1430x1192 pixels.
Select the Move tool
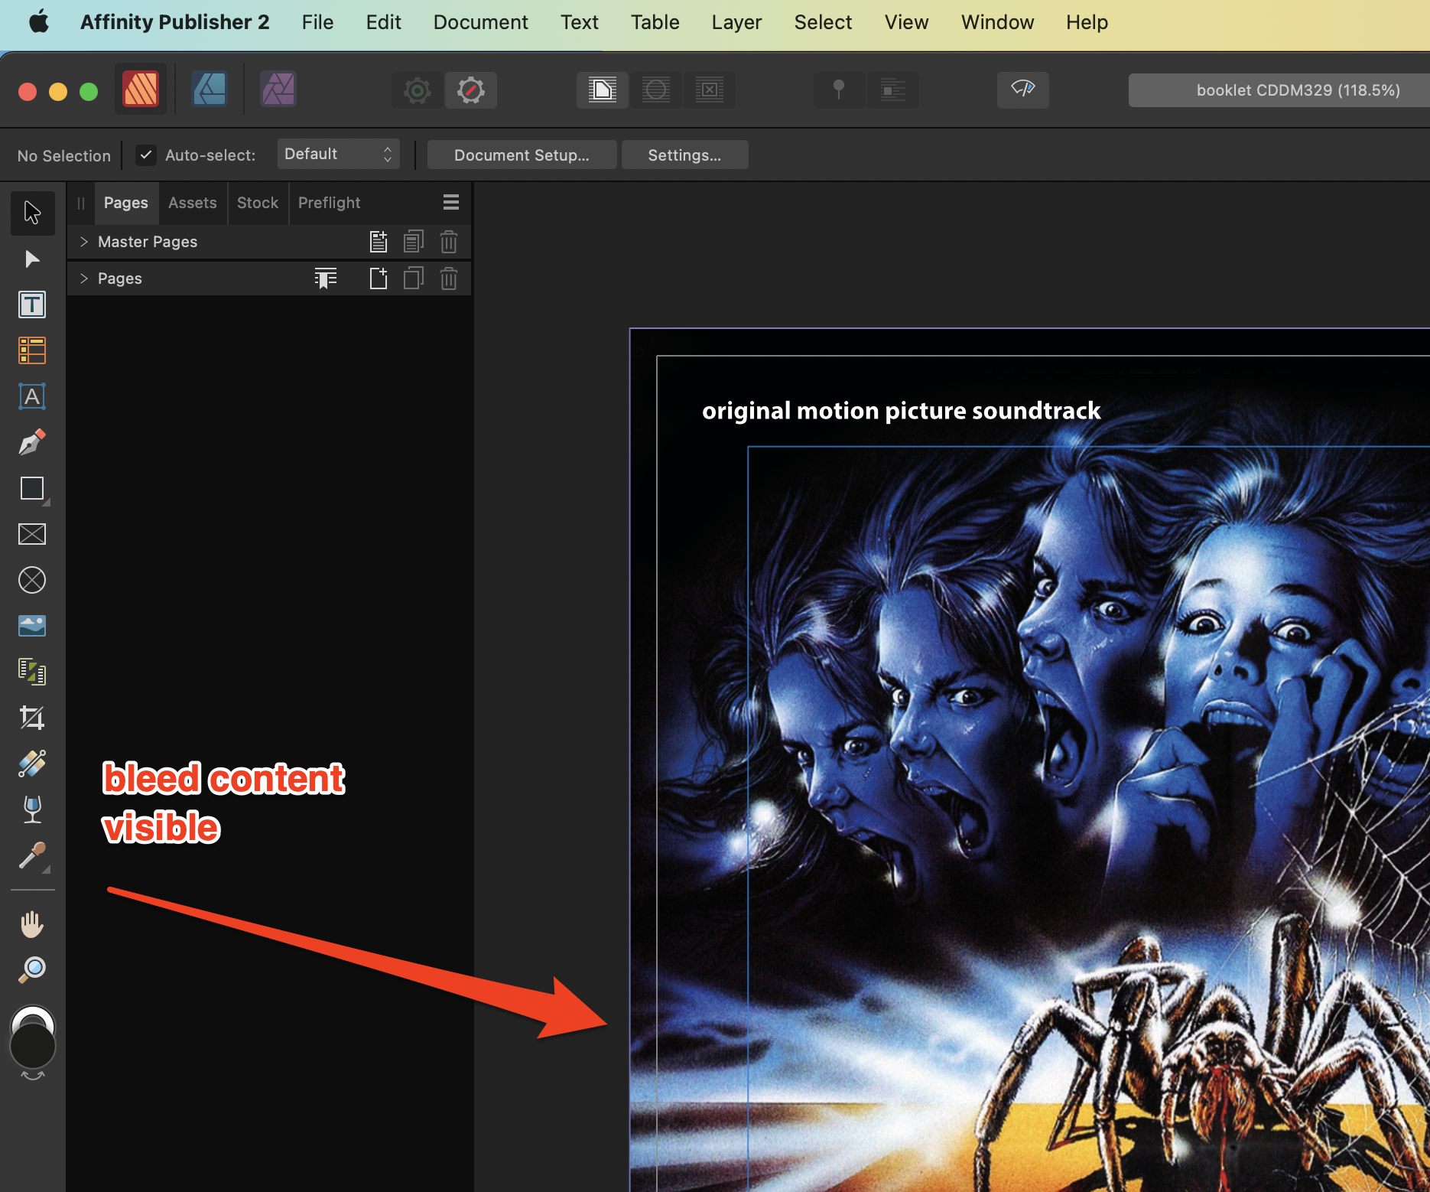click(x=32, y=212)
